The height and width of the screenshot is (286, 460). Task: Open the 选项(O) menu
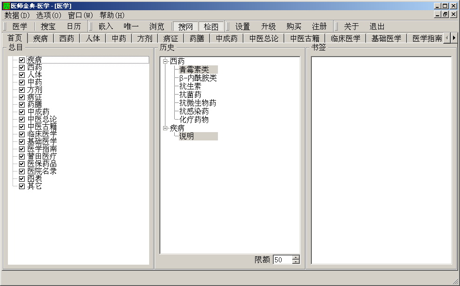pyautogui.click(x=49, y=15)
